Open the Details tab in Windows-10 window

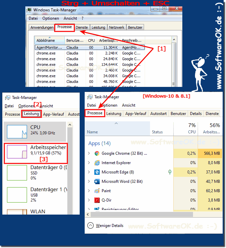click(x=196, y=114)
